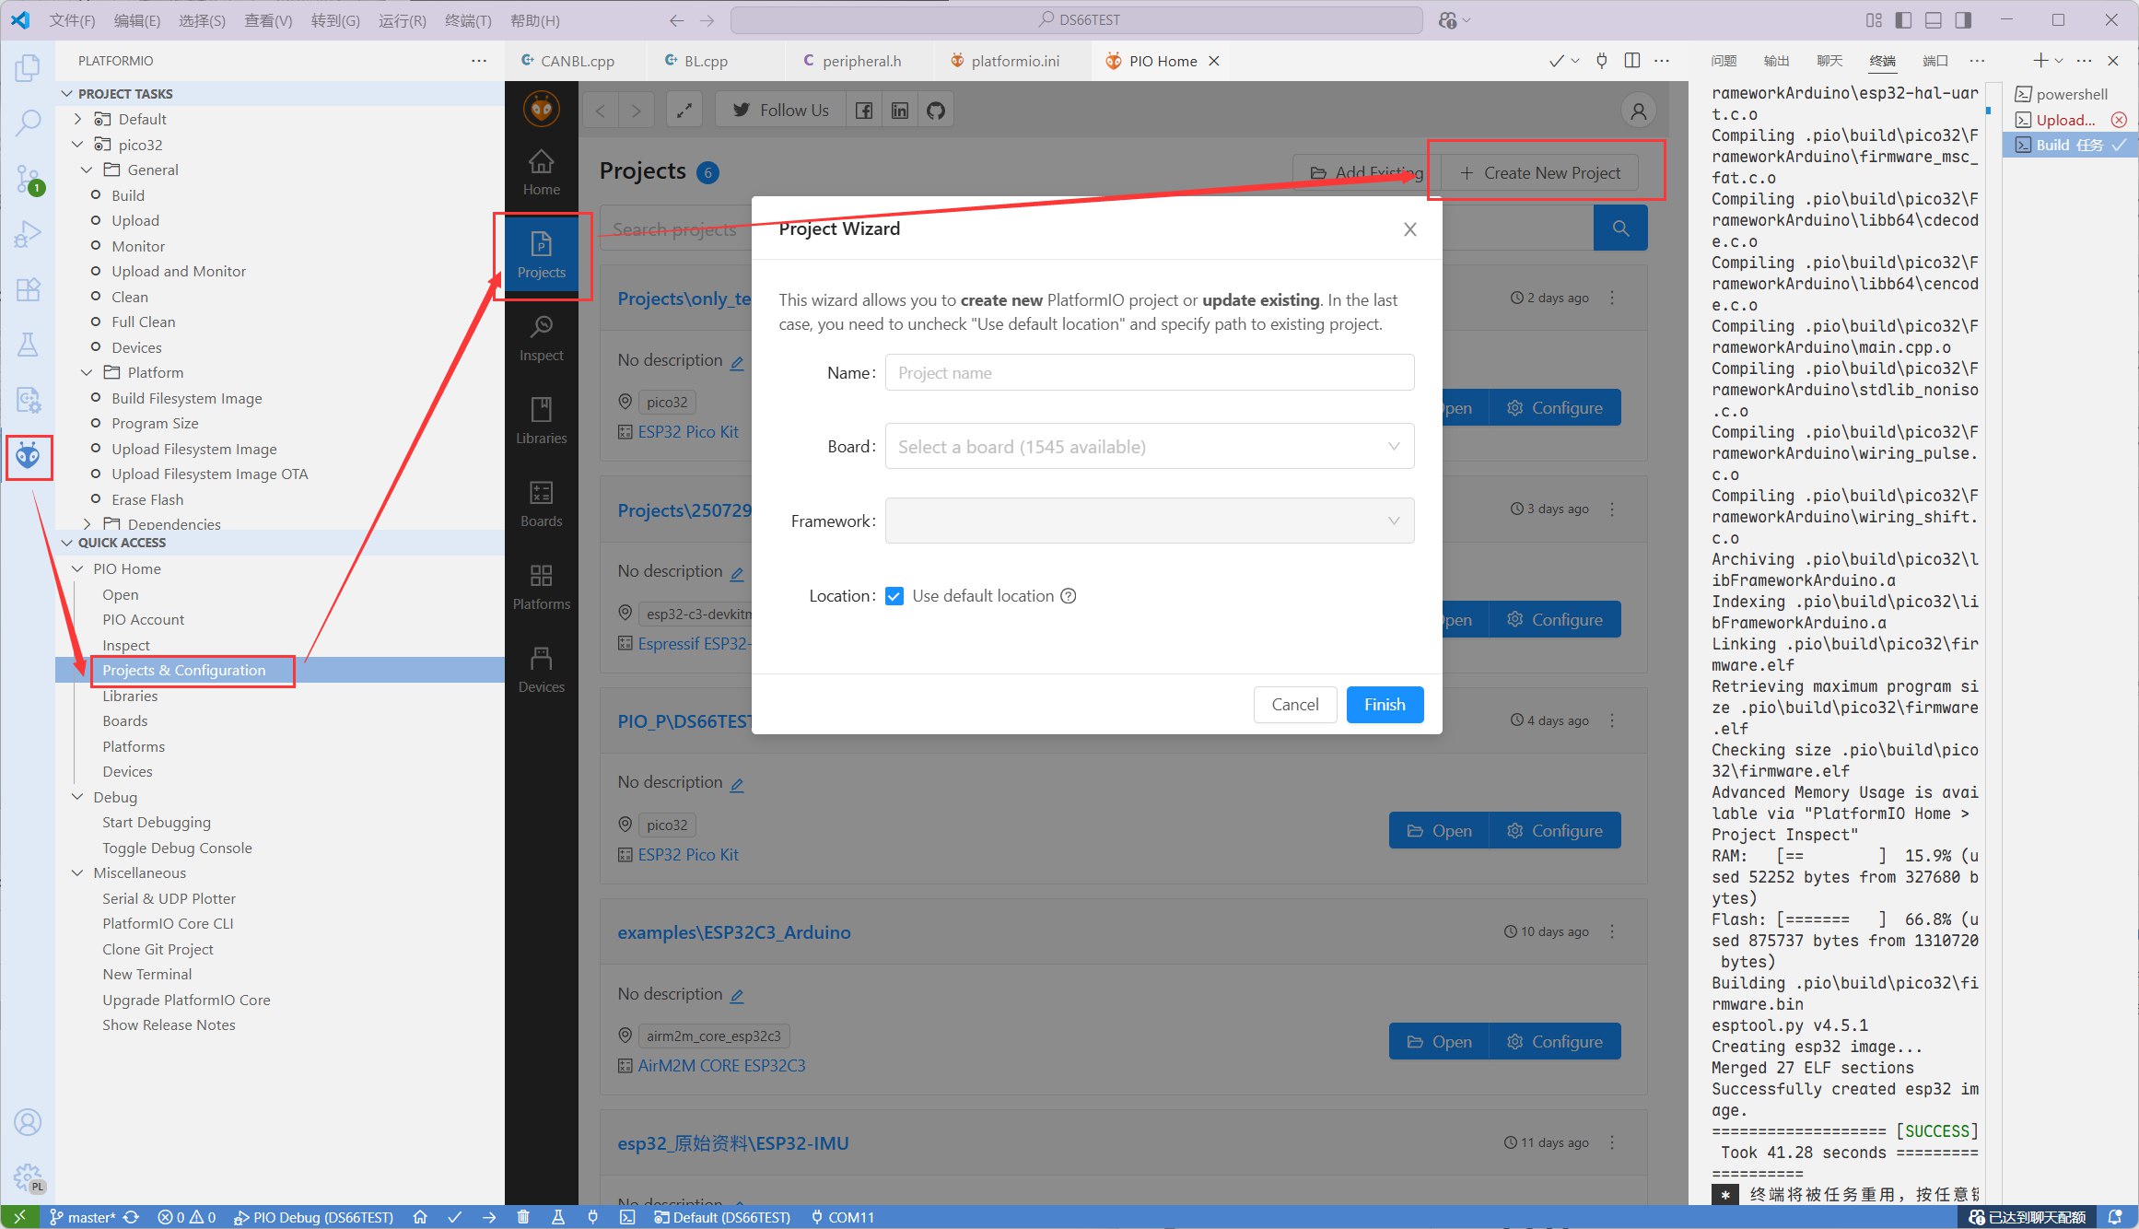Screen dimensions: 2139x1229
Task: Open the Testing flask view
Action: pyautogui.click(x=28, y=345)
